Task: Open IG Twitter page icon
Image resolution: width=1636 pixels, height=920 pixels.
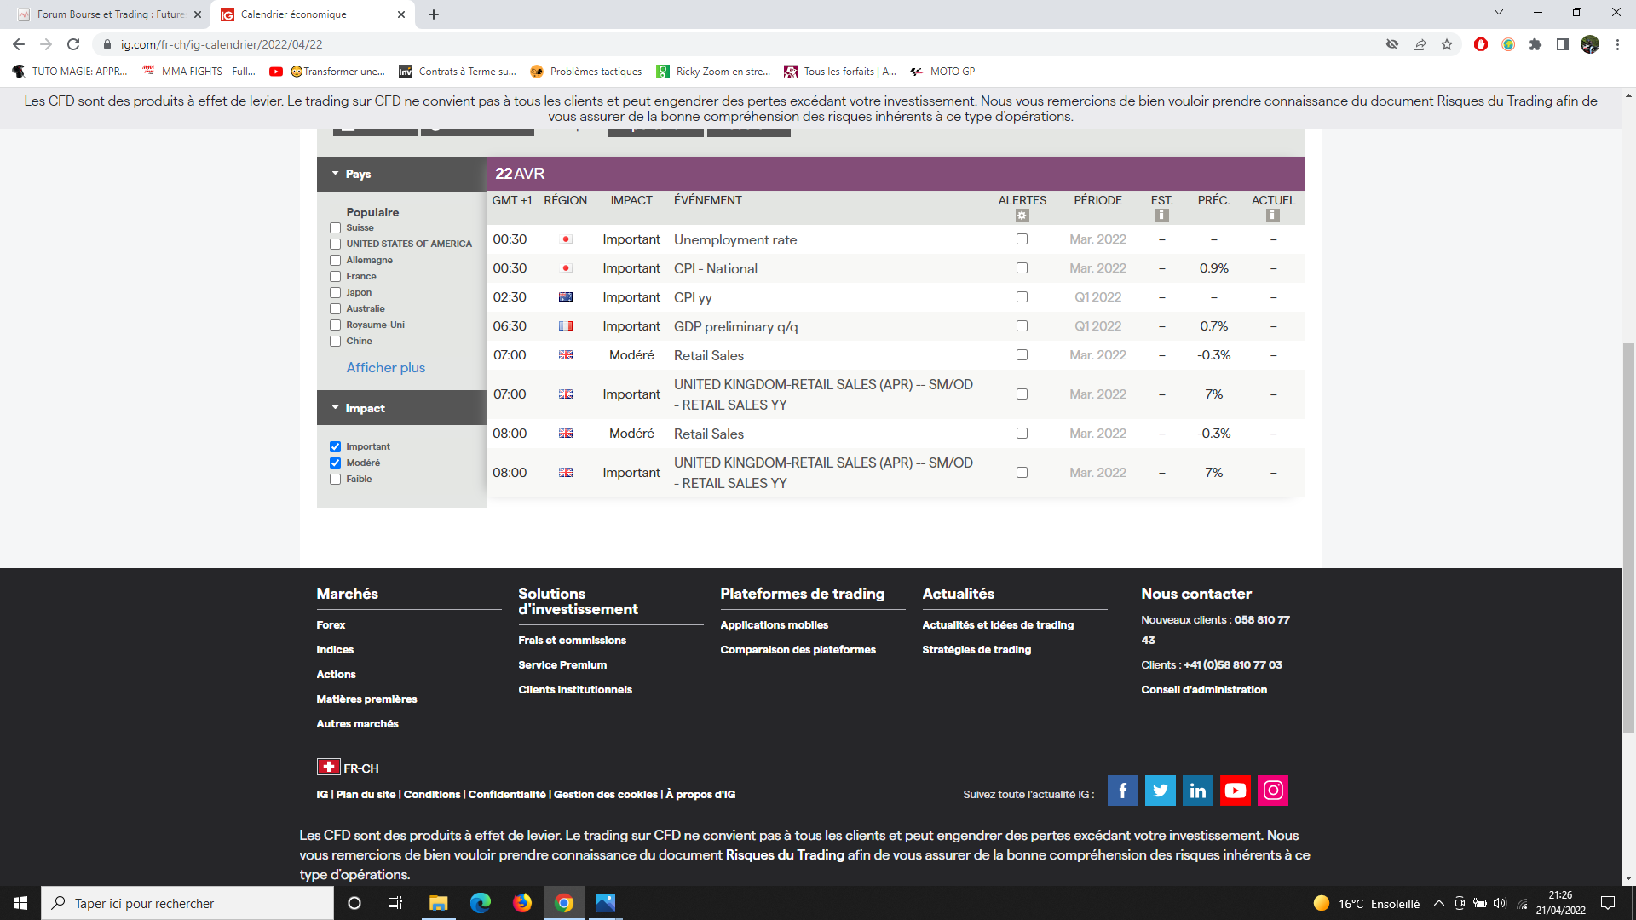Action: click(1160, 791)
